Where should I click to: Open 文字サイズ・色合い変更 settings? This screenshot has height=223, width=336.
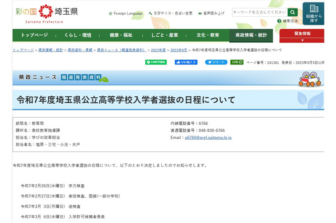(x=171, y=13)
